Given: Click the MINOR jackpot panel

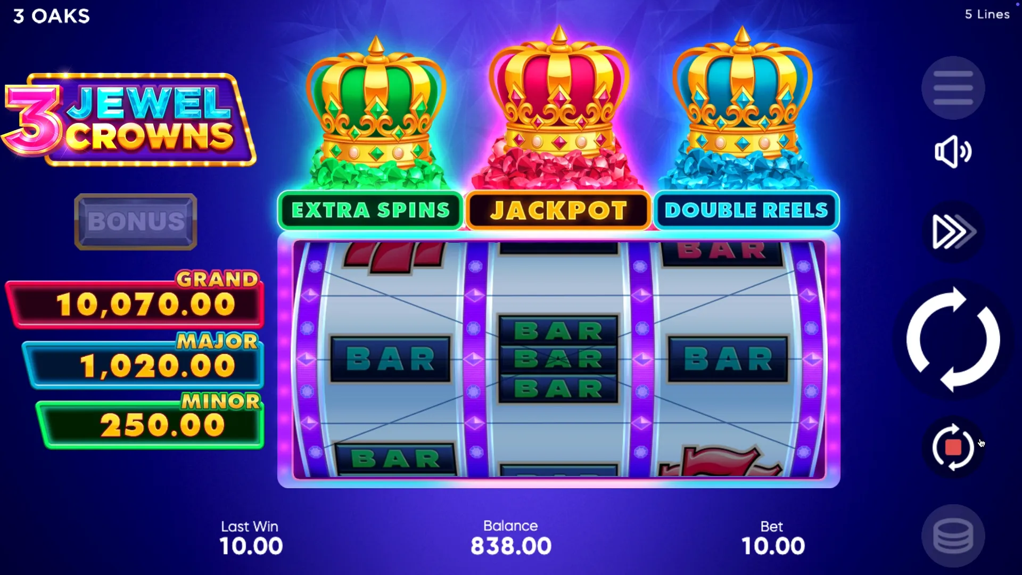Looking at the screenshot, I should point(151,421).
